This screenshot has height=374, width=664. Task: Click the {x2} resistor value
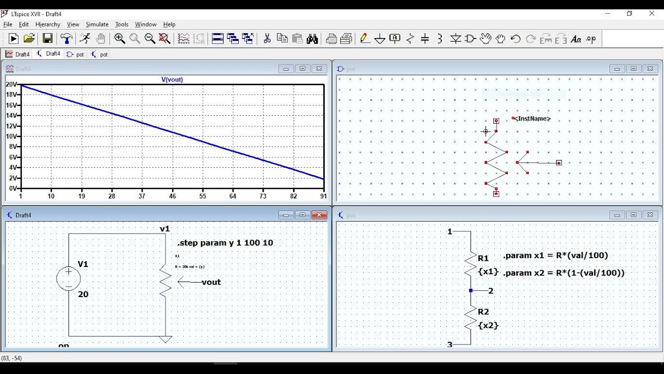click(x=488, y=325)
